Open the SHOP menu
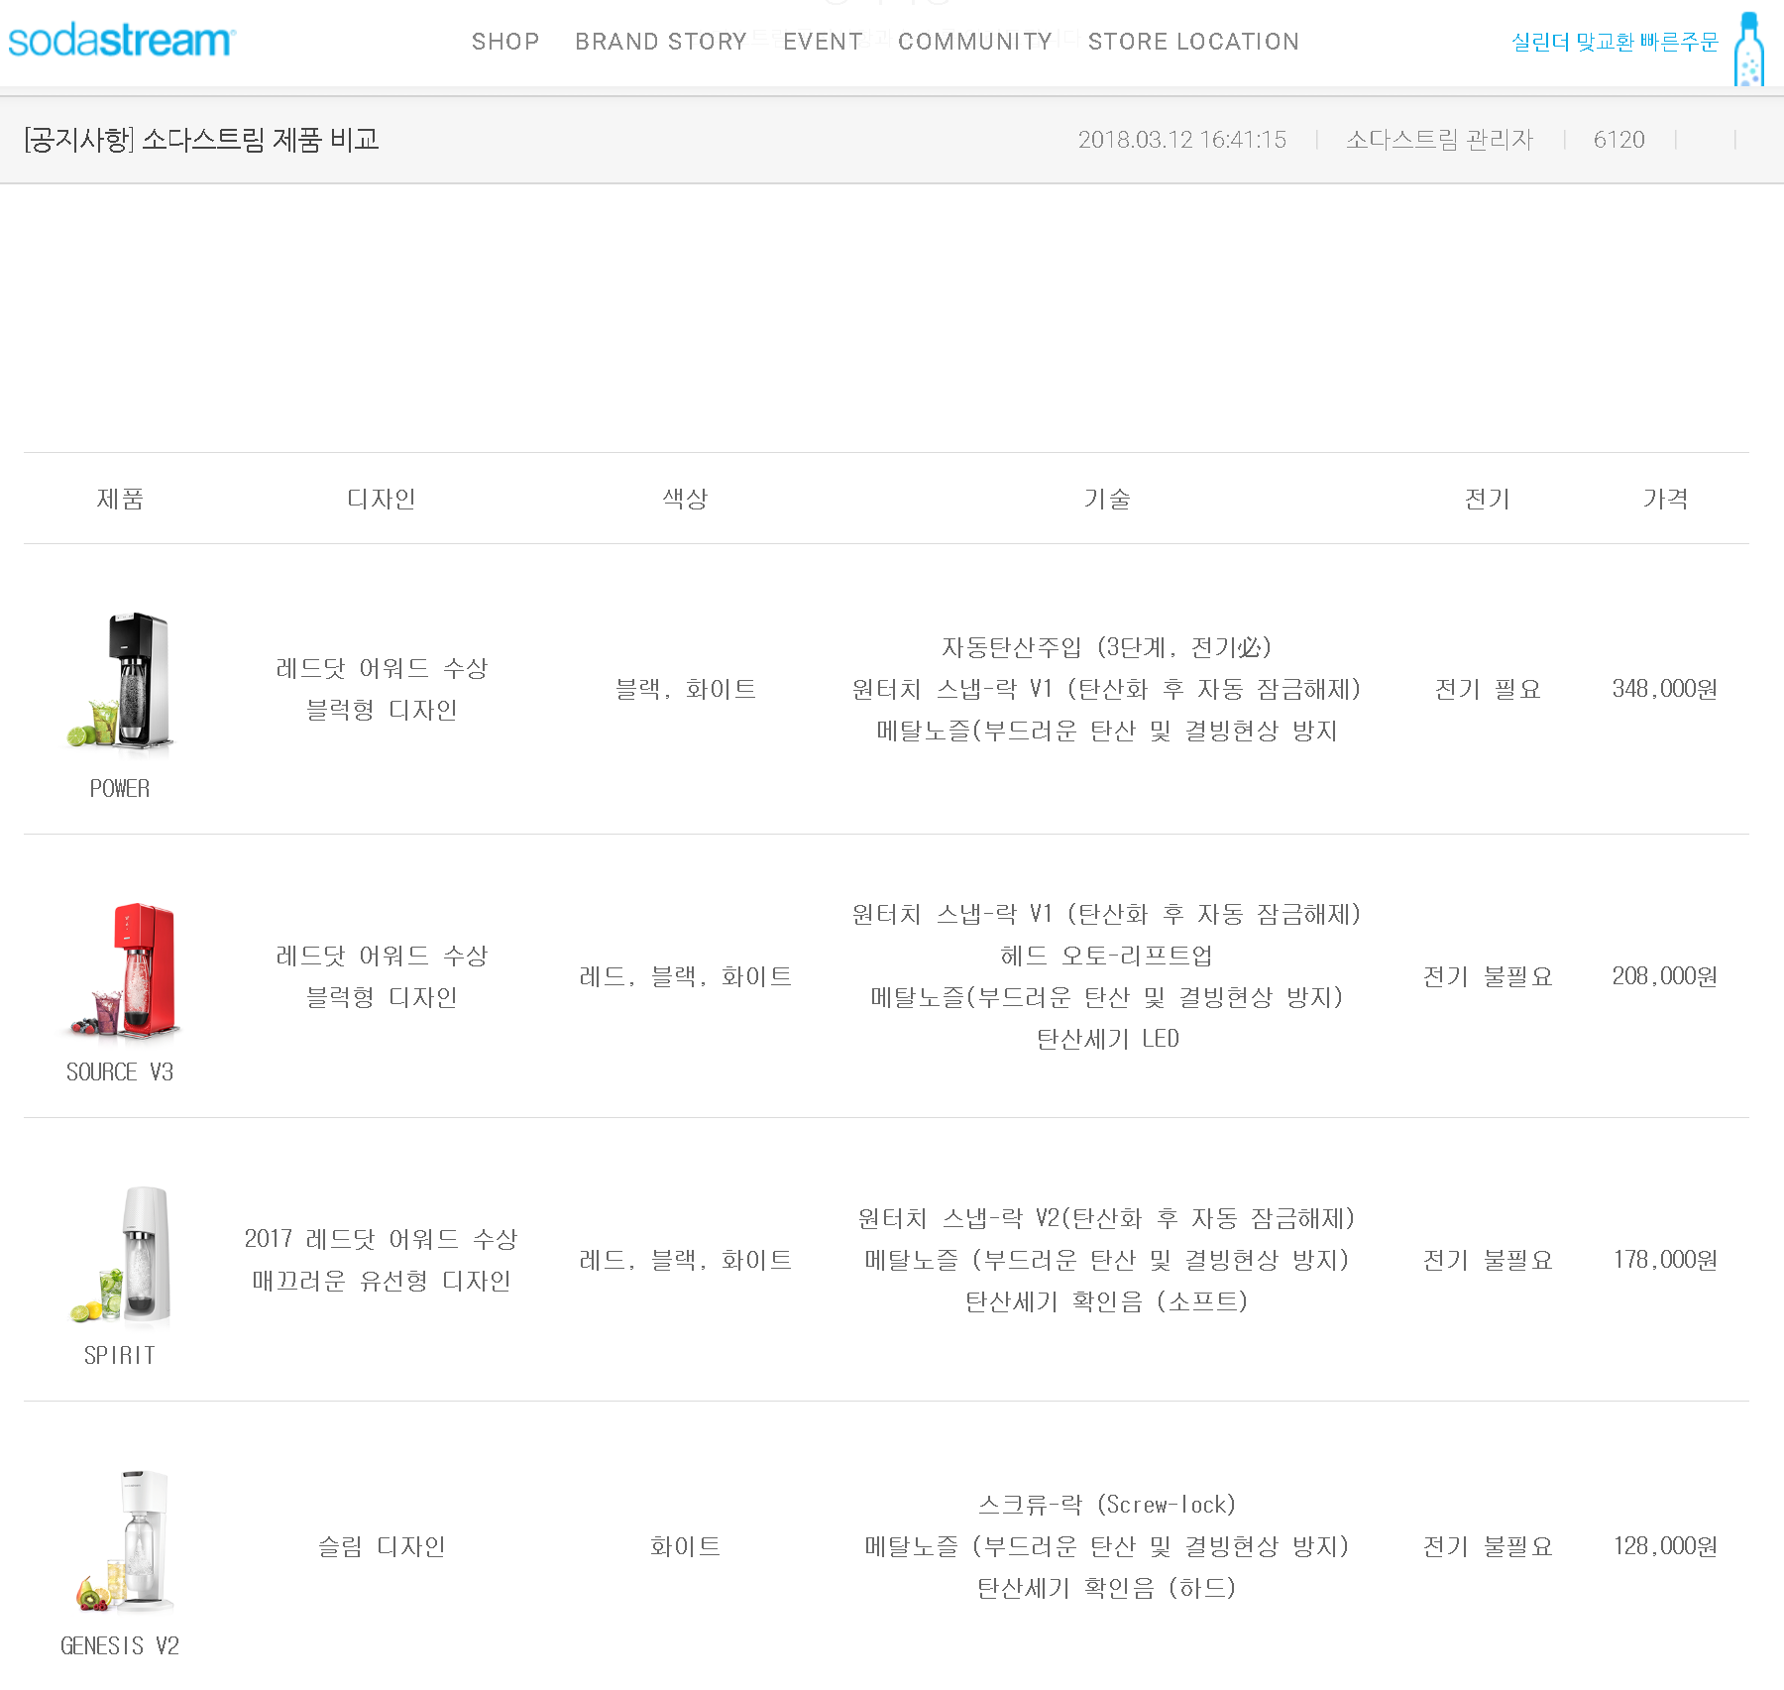 (x=505, y=42)
